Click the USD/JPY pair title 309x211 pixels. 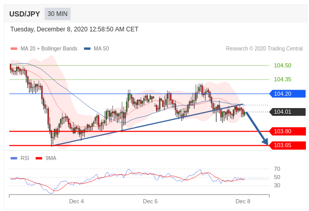25,14
